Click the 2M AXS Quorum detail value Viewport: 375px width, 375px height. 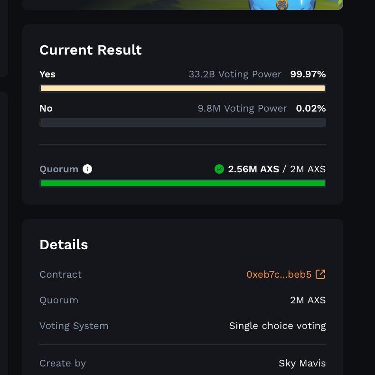pyautogui.click(x=308, y=300)
